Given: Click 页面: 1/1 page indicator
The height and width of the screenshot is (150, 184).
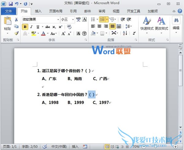Looking at the screenshot, I should [10, 147].
